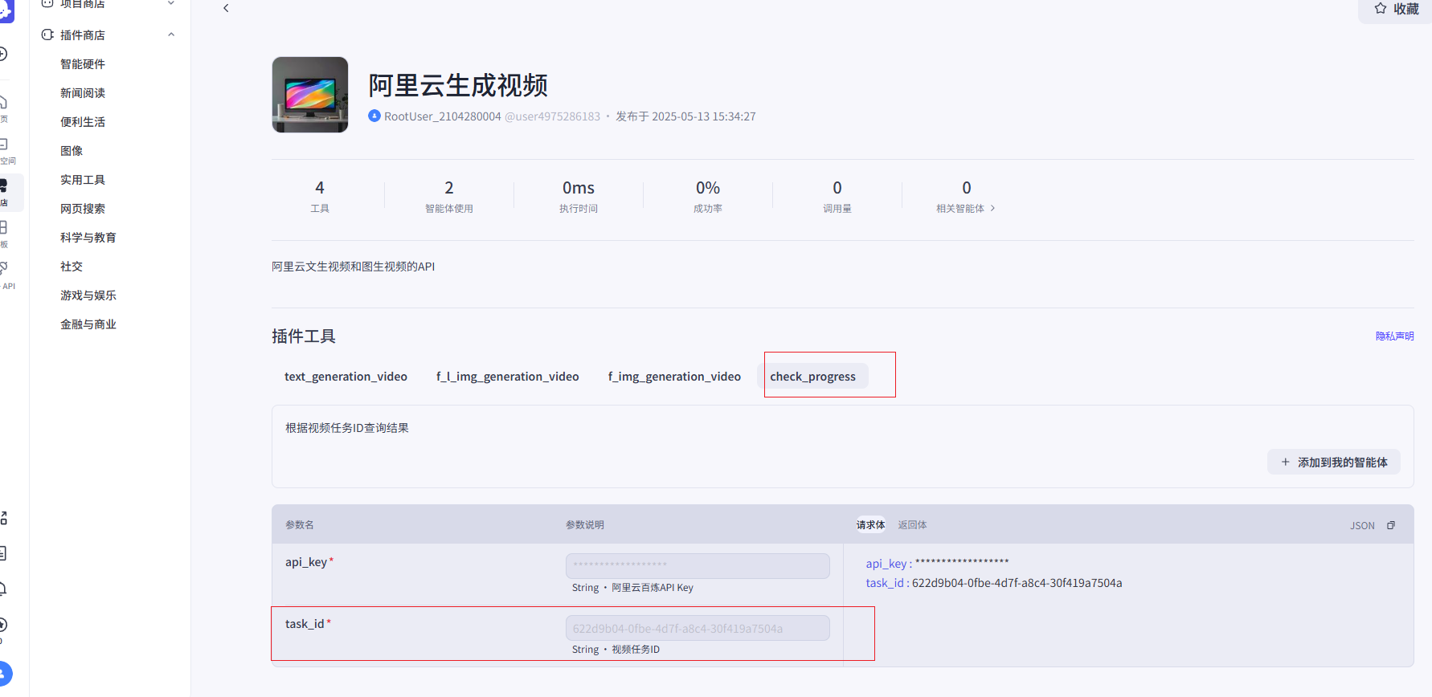Click the documents icon in left rail

(3, 553)
